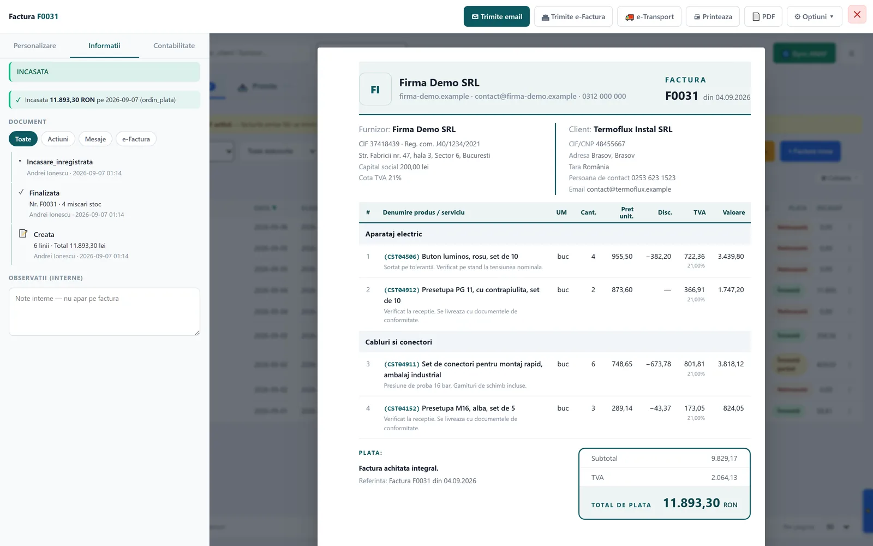Expand the Optiuni dropdown menu
This screenshot has height=546, width=873.
coord(814,16)
